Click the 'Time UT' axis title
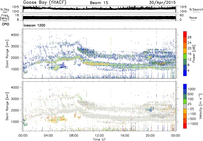 click(x=99, y=139)
